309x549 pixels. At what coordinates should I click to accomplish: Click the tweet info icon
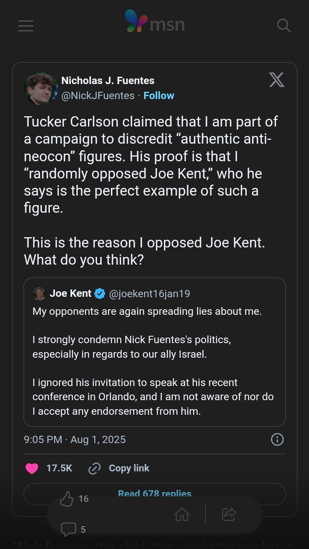277,439
